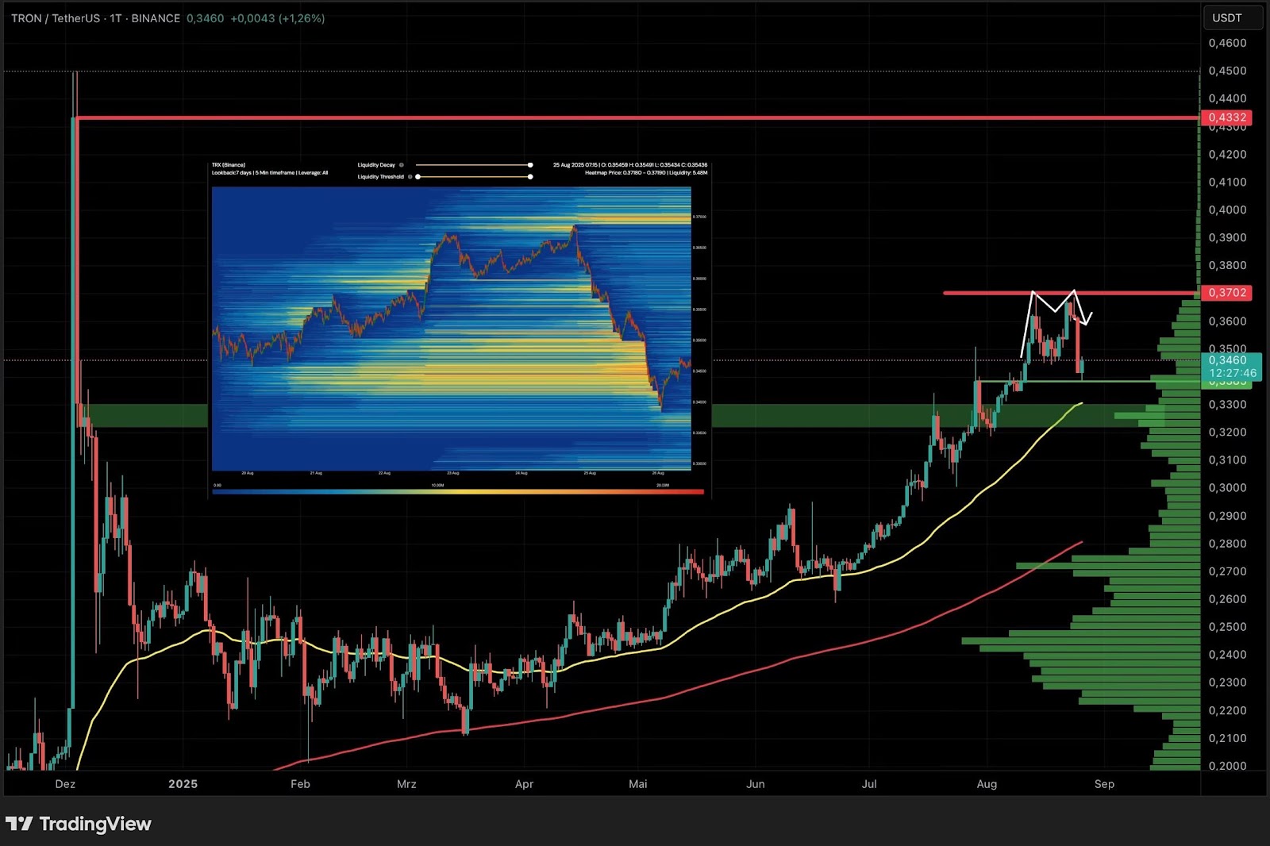Click the Lookback 7 days heatmap subtitle
The height and width of the screenshot is (846, 1270).
(x=270, y=172)
